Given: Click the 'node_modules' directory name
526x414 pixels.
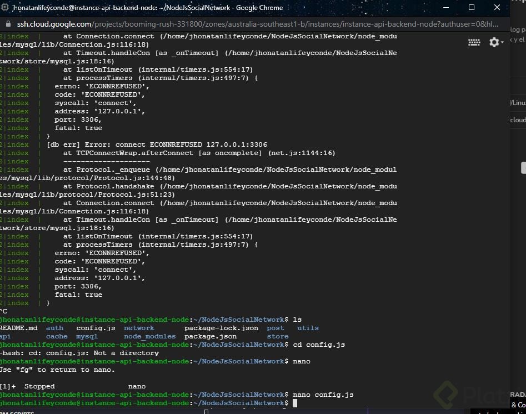Looking at the screenshot, I should pyautogui.click(x=149, y=337).
